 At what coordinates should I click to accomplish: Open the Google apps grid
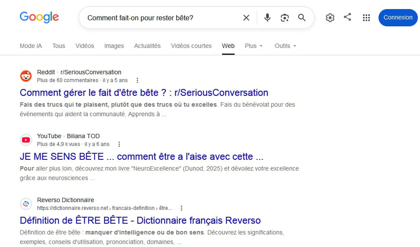366,18
